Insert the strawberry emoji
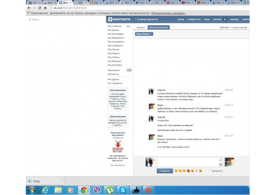 188,171
